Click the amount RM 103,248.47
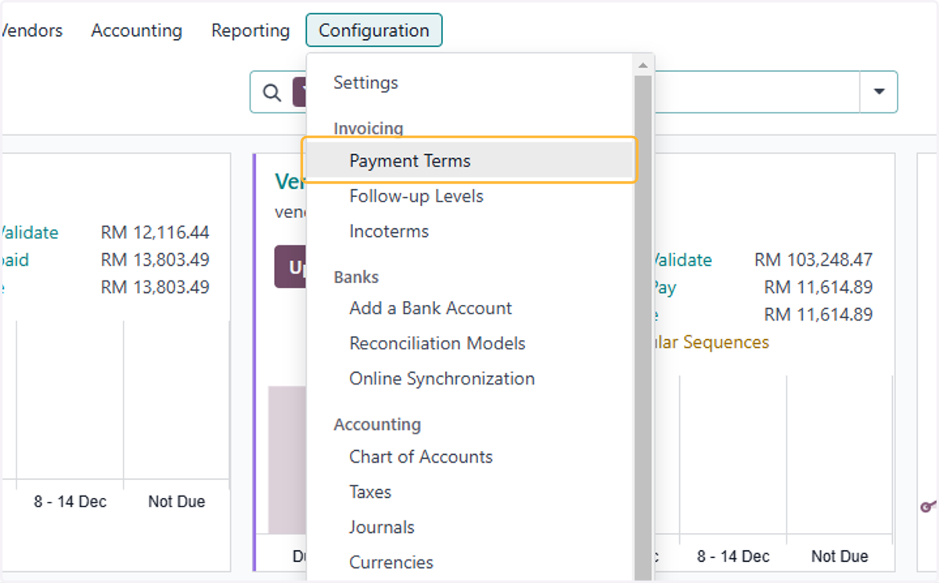Viewport: 939px width, 583px height. (813, 259)
